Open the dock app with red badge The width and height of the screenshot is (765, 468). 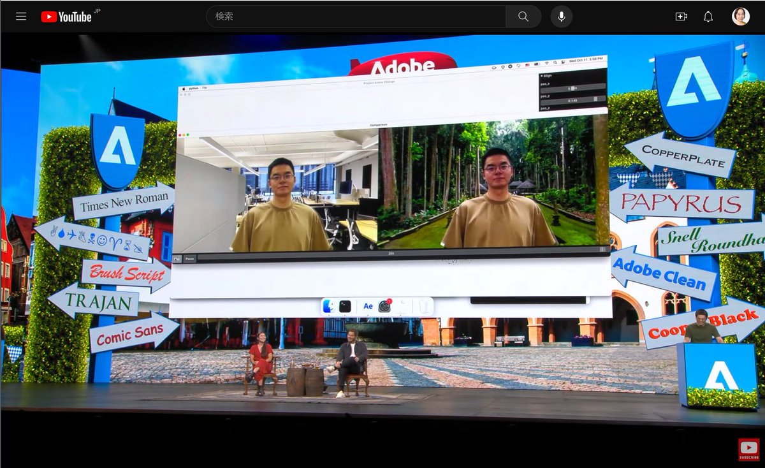384,306
